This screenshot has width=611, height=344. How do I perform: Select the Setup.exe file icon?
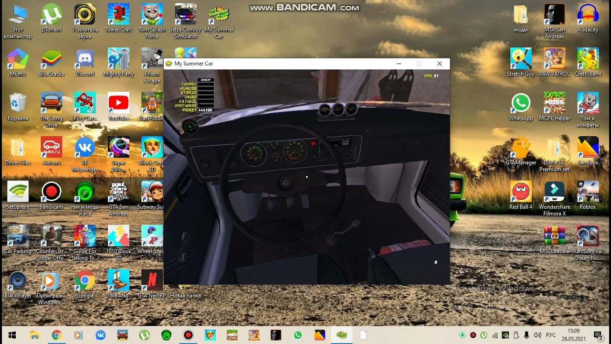pos(18,196)
